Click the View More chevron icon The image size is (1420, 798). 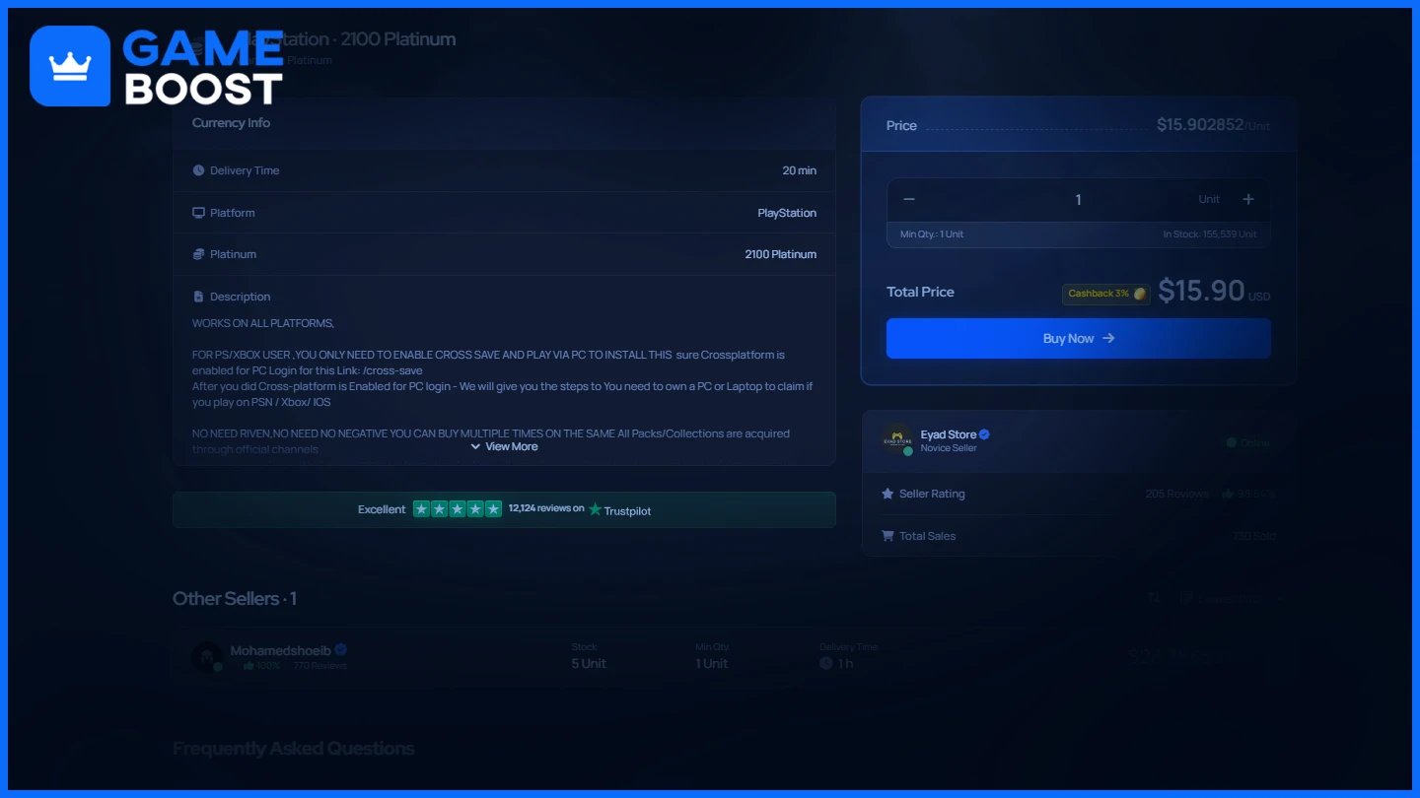[x=475, y=446]
